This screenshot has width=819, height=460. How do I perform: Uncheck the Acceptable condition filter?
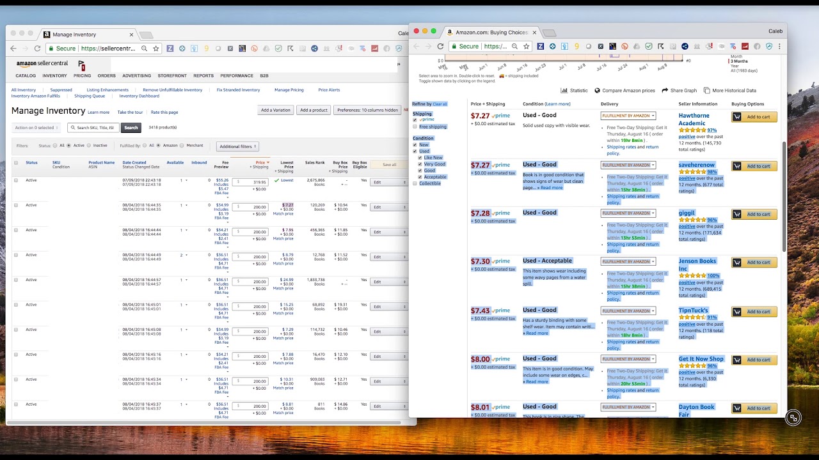tap(420, 177)
